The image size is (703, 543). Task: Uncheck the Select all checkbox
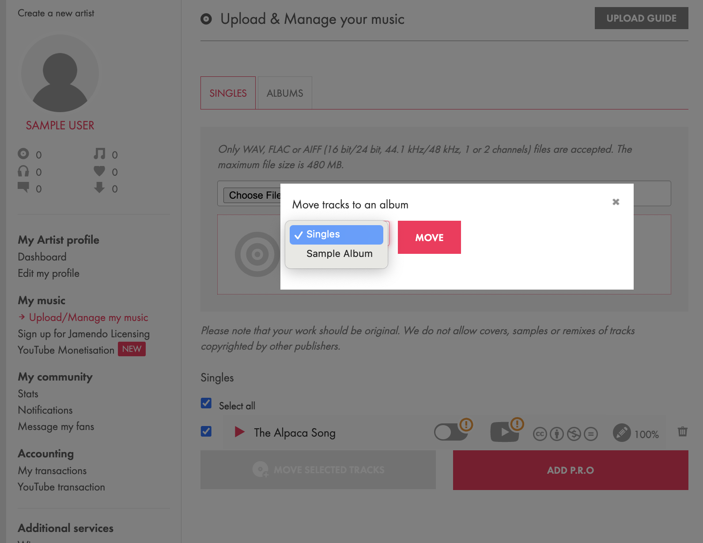tap(206, 403)
